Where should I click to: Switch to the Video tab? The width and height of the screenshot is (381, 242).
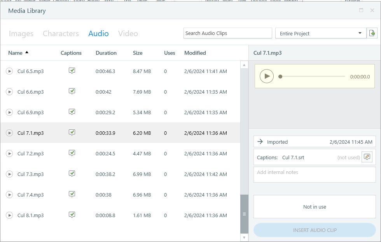[128, 34]
